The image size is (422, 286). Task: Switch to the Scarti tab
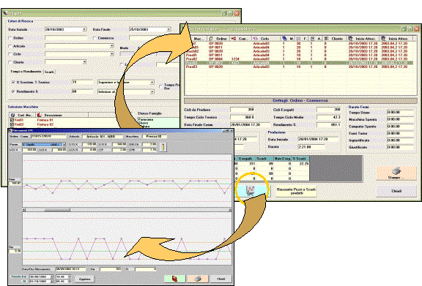point(49,72)
